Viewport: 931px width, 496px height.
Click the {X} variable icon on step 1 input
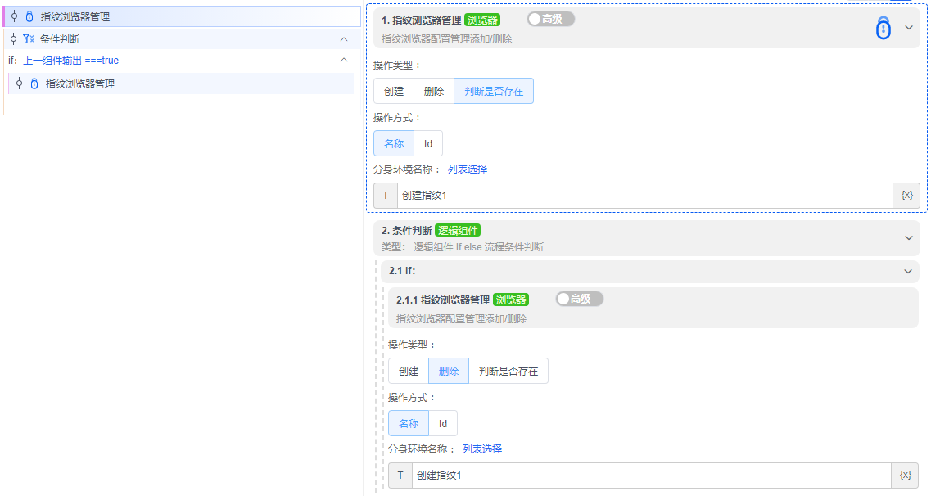[906, 195]
